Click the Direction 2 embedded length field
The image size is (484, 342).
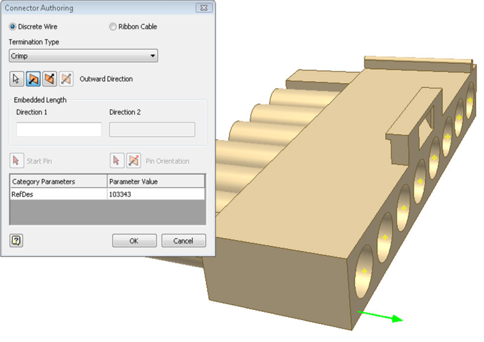click(152, 129)
